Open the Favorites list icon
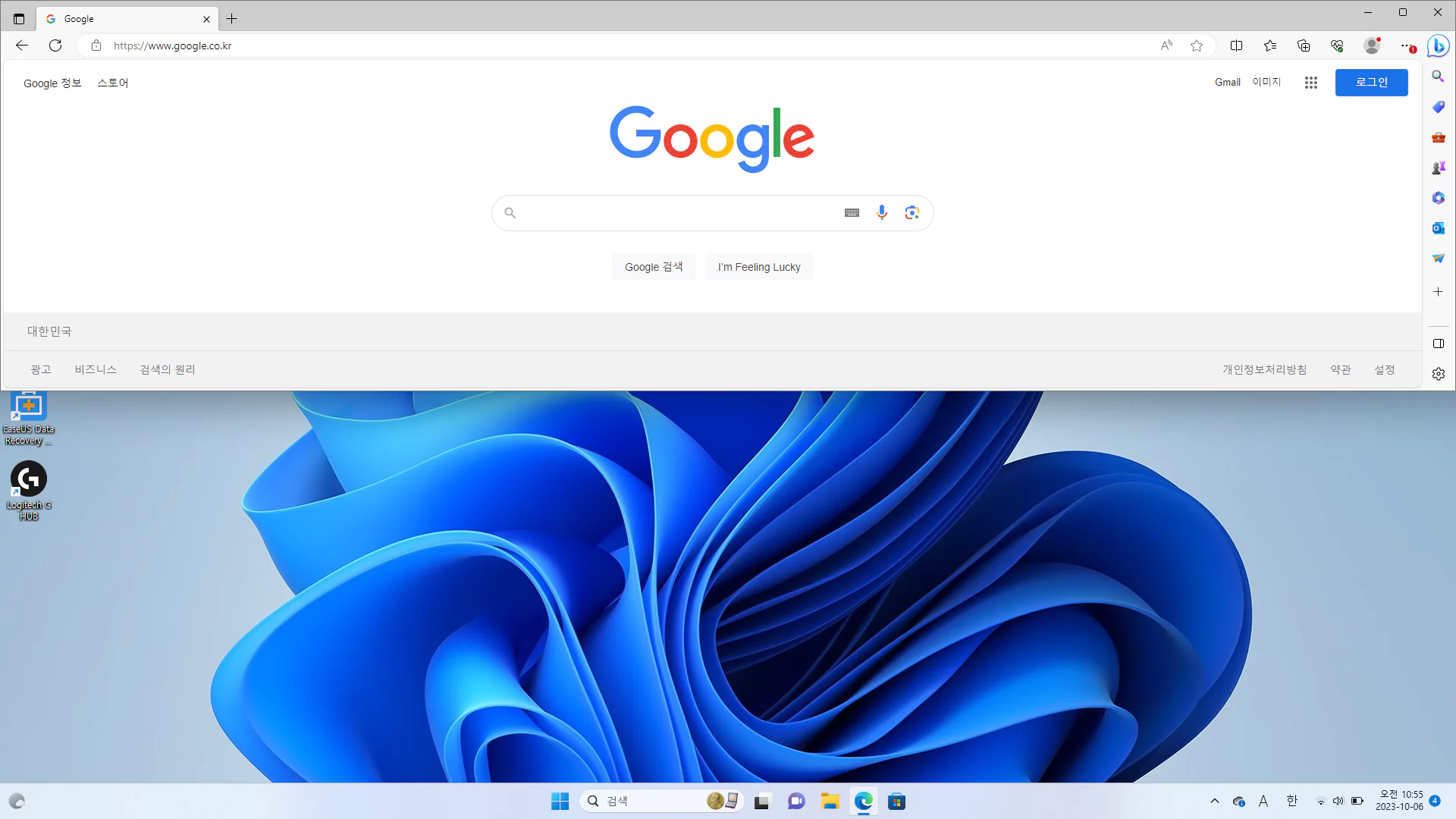 tap(1270, 45)
